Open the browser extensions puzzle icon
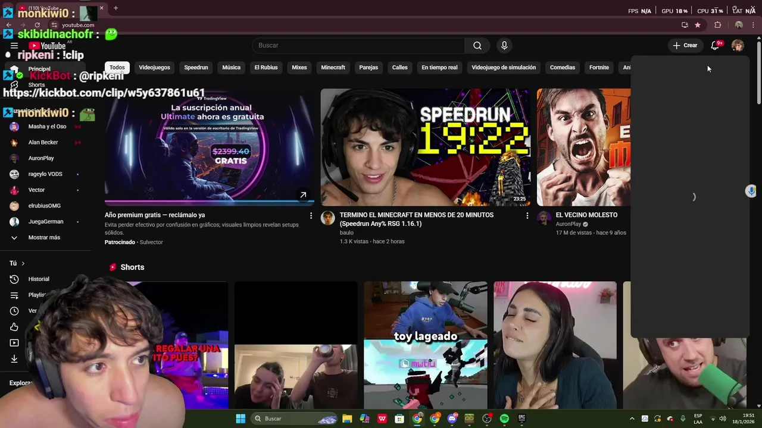The width and height of the screenshot is (762, 428). 717,25
